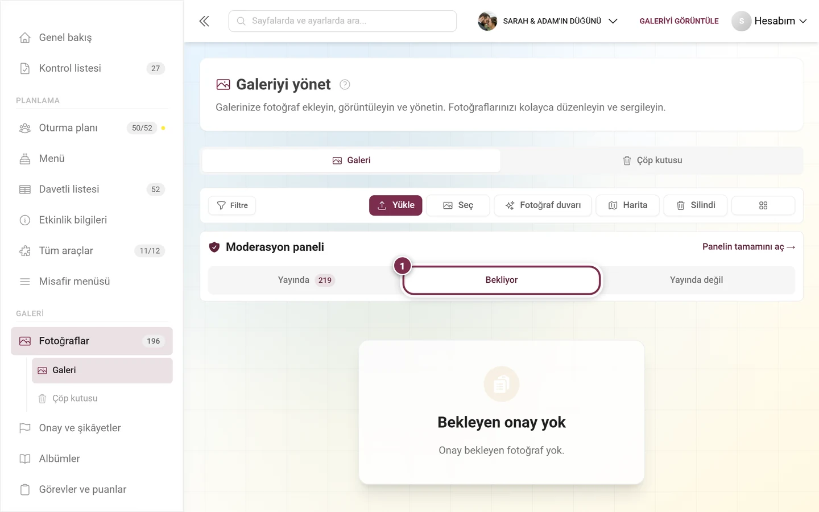Show Silindi deleted photos
The height and width of the screenshot is (512, 819).
pos(696,205)
